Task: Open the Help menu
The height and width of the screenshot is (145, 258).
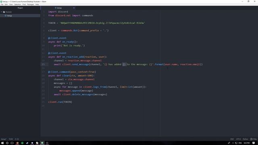Action: [37, 4]
